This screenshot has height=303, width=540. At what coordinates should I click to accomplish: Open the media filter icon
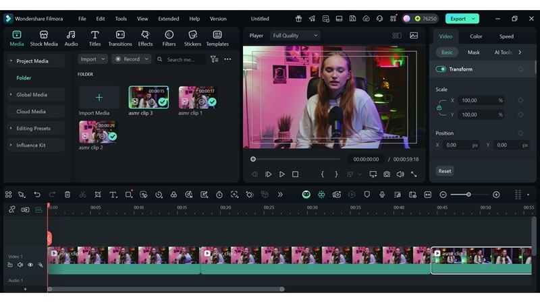click(214, 59)
